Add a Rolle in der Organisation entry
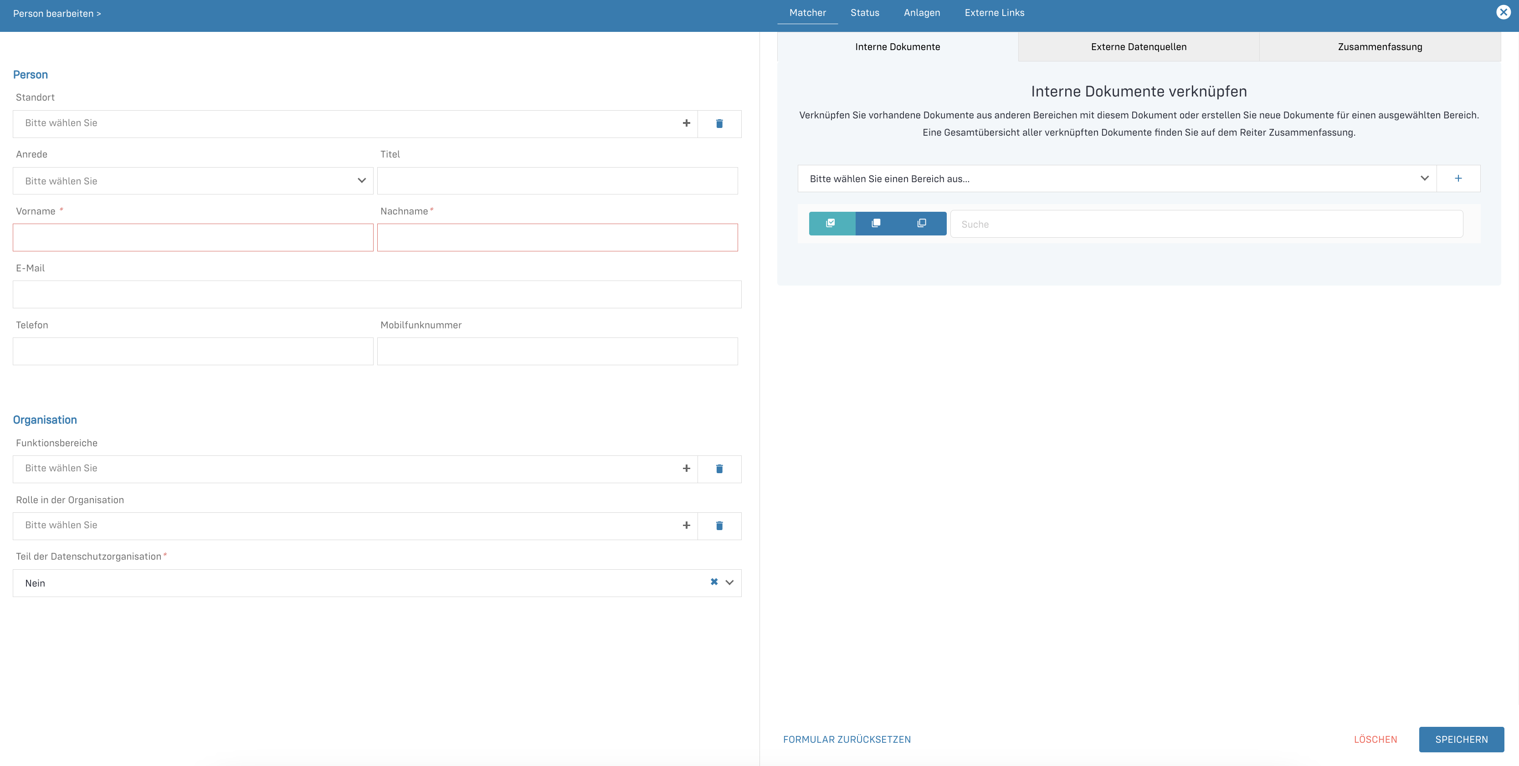This screenshot has width=1519, height=766. tap(686, 525)
